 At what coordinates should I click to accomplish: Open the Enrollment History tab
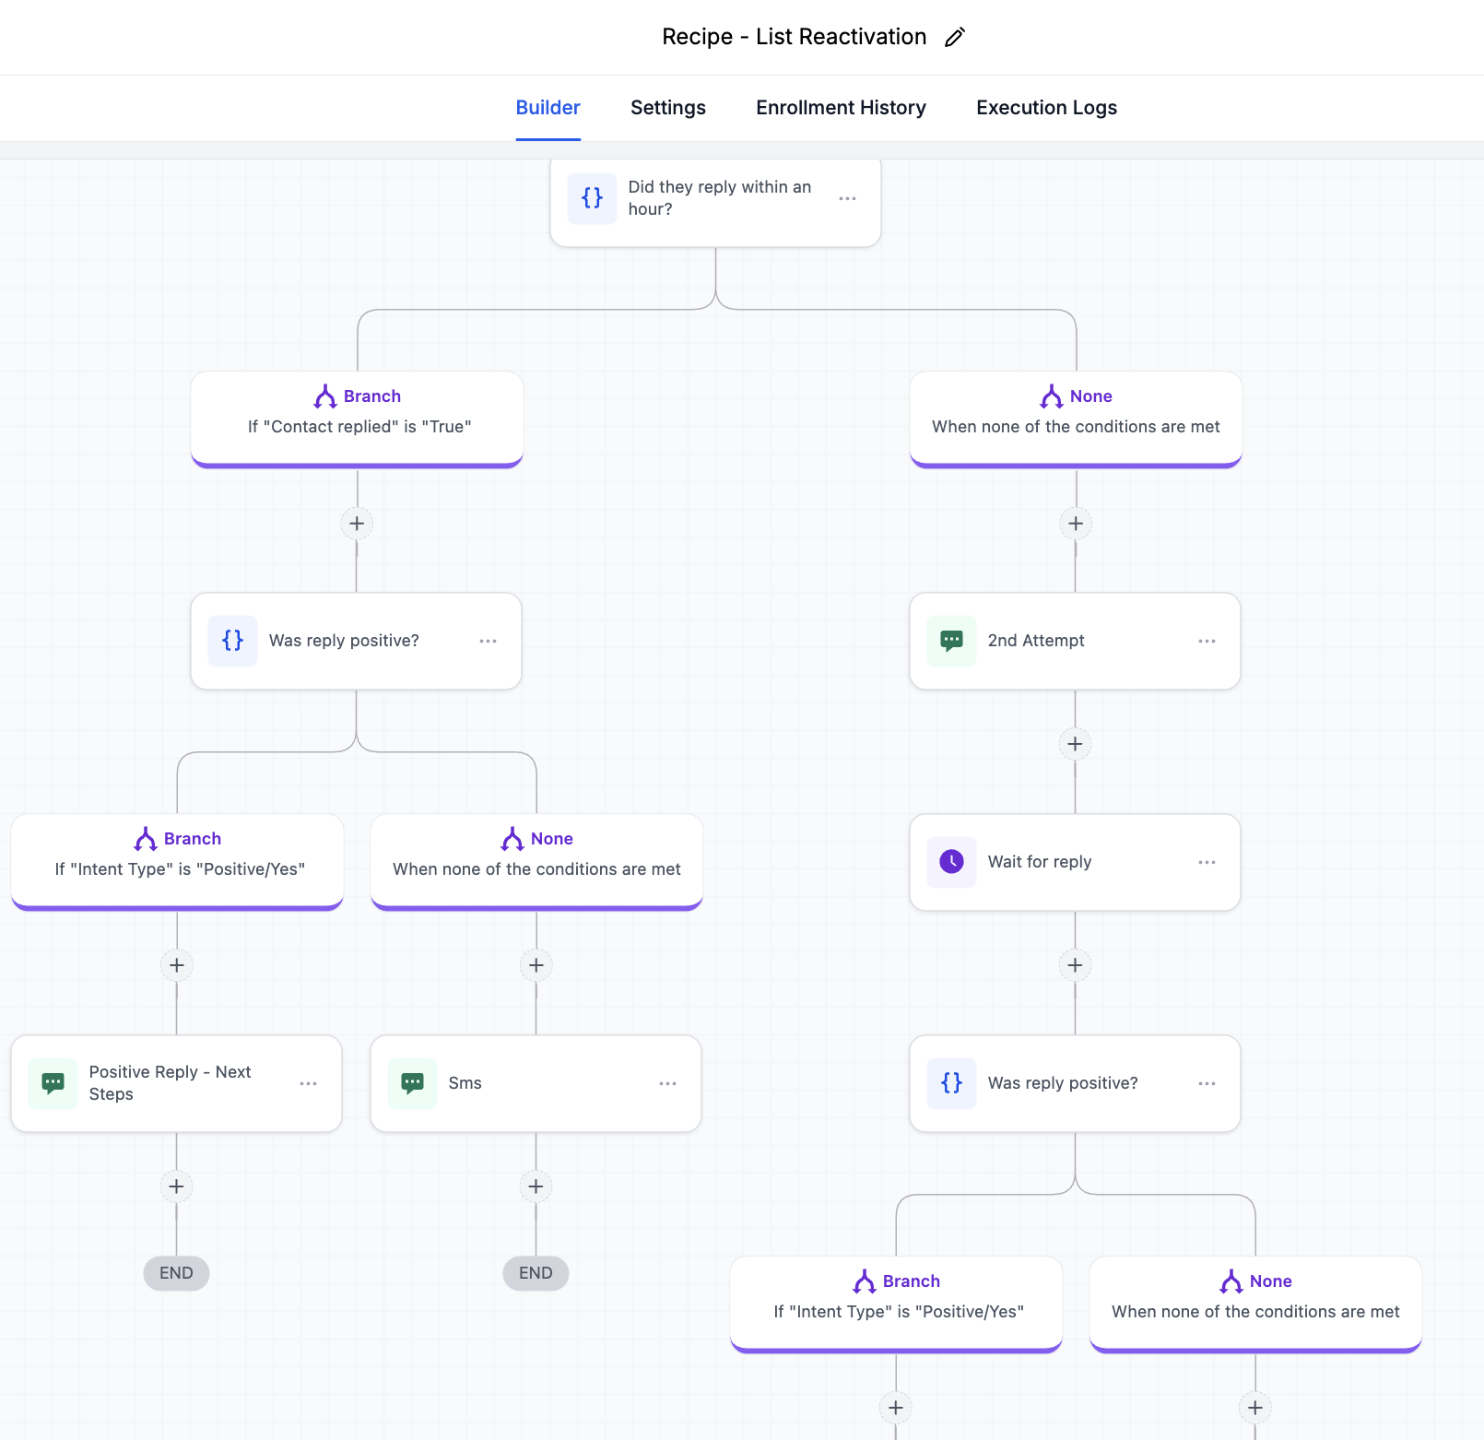click(841, 108)
